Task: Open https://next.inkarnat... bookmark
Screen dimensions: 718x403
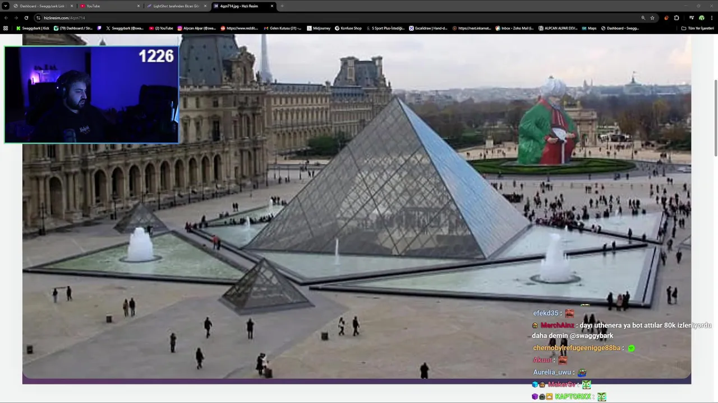Action: pyautogui.click(x=471, y=28)
